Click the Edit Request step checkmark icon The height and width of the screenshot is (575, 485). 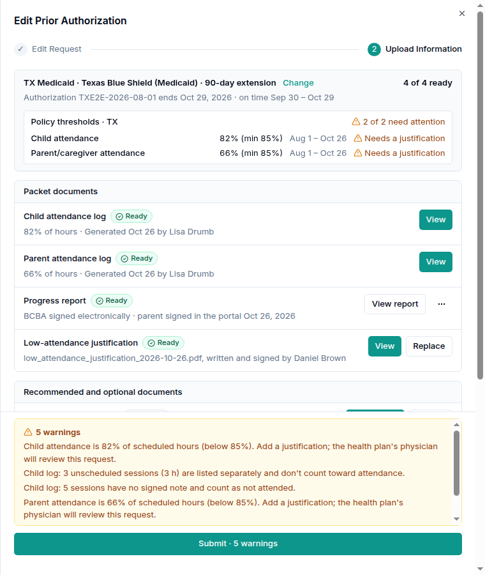[x=21, y=49]
